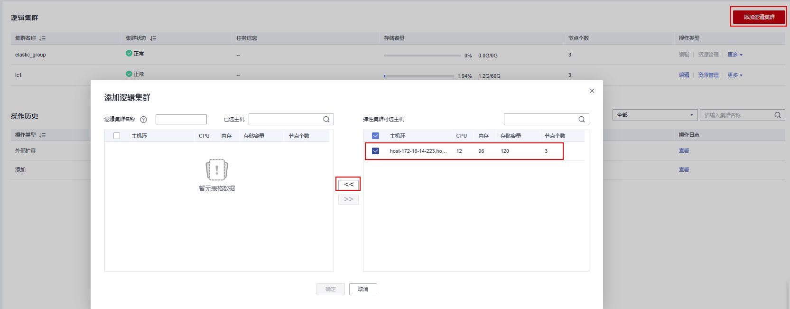Toggle select-all checkbox in left host table
790x309 pixels.
pos(117,136)
